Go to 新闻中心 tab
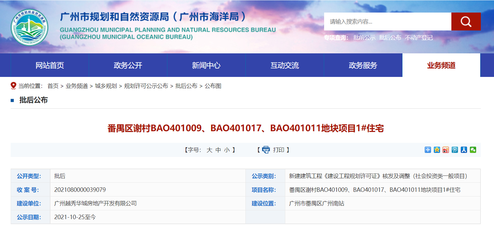 pos(206,65)
